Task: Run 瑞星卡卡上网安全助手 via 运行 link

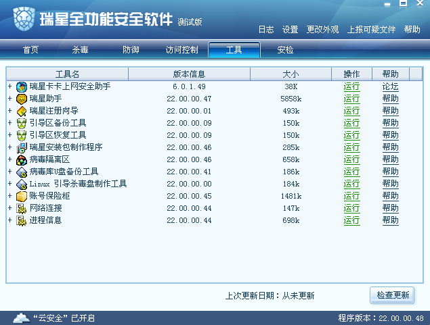Action: click(351, 87)
